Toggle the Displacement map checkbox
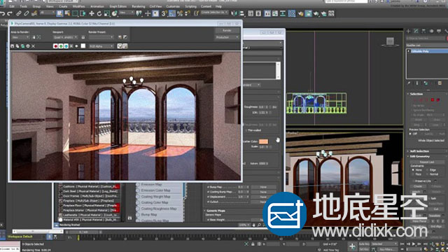448x252 pixels. 209,197
